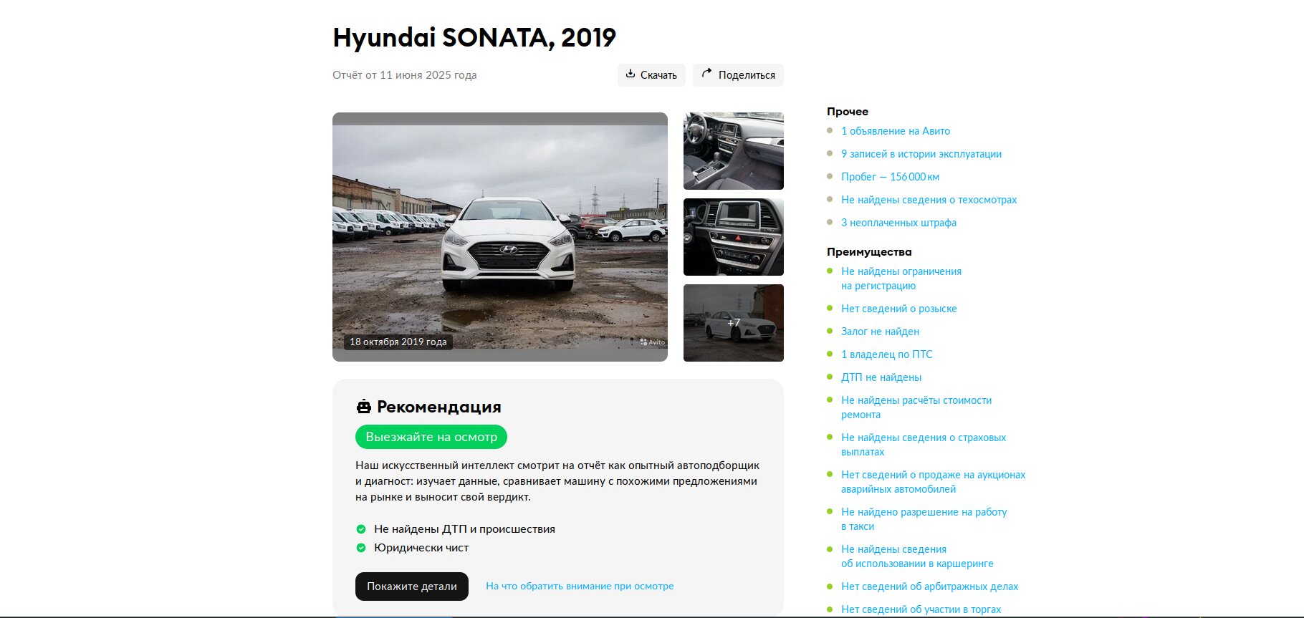Go to 9 записей в истории эксплуатации
Viewport: 1304px width, 618px height.
pyautogui.click(x=921, y=154)
